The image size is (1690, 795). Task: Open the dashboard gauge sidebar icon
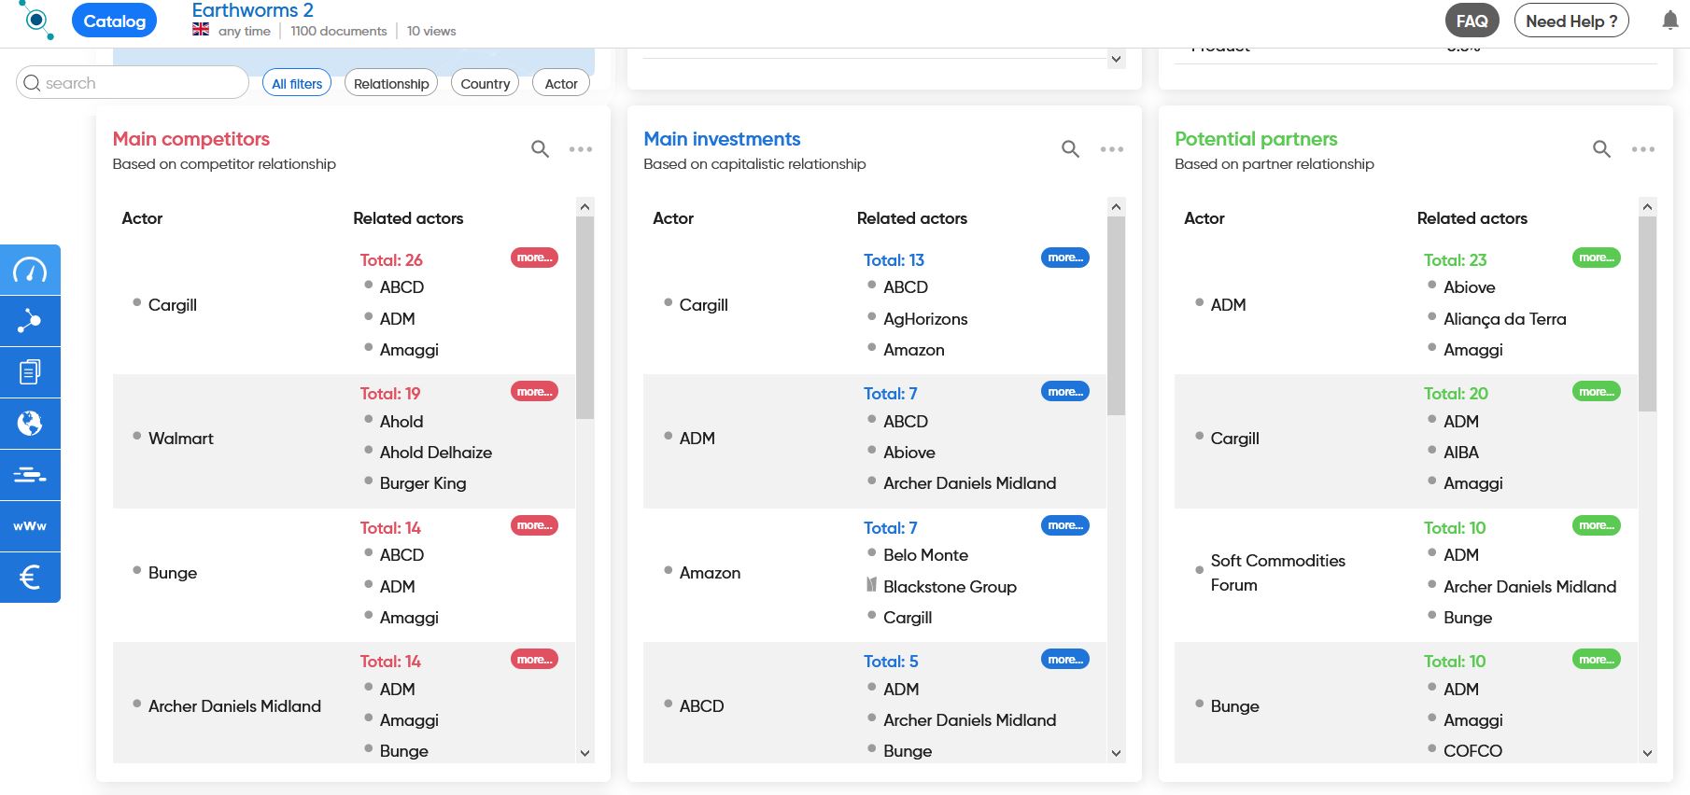[30, 270]
